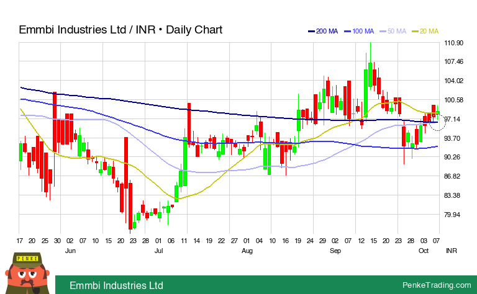Image resolution: width=477 pixels, height=294 pixels.
Task: Click the date label 06 on the time axis
Action: [x=171, y=241]
